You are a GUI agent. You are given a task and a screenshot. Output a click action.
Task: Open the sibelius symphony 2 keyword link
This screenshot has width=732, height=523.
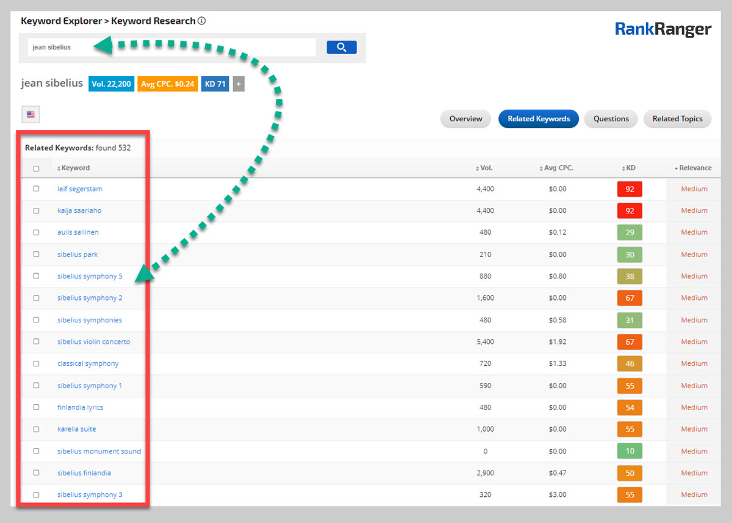click(90, 298)
